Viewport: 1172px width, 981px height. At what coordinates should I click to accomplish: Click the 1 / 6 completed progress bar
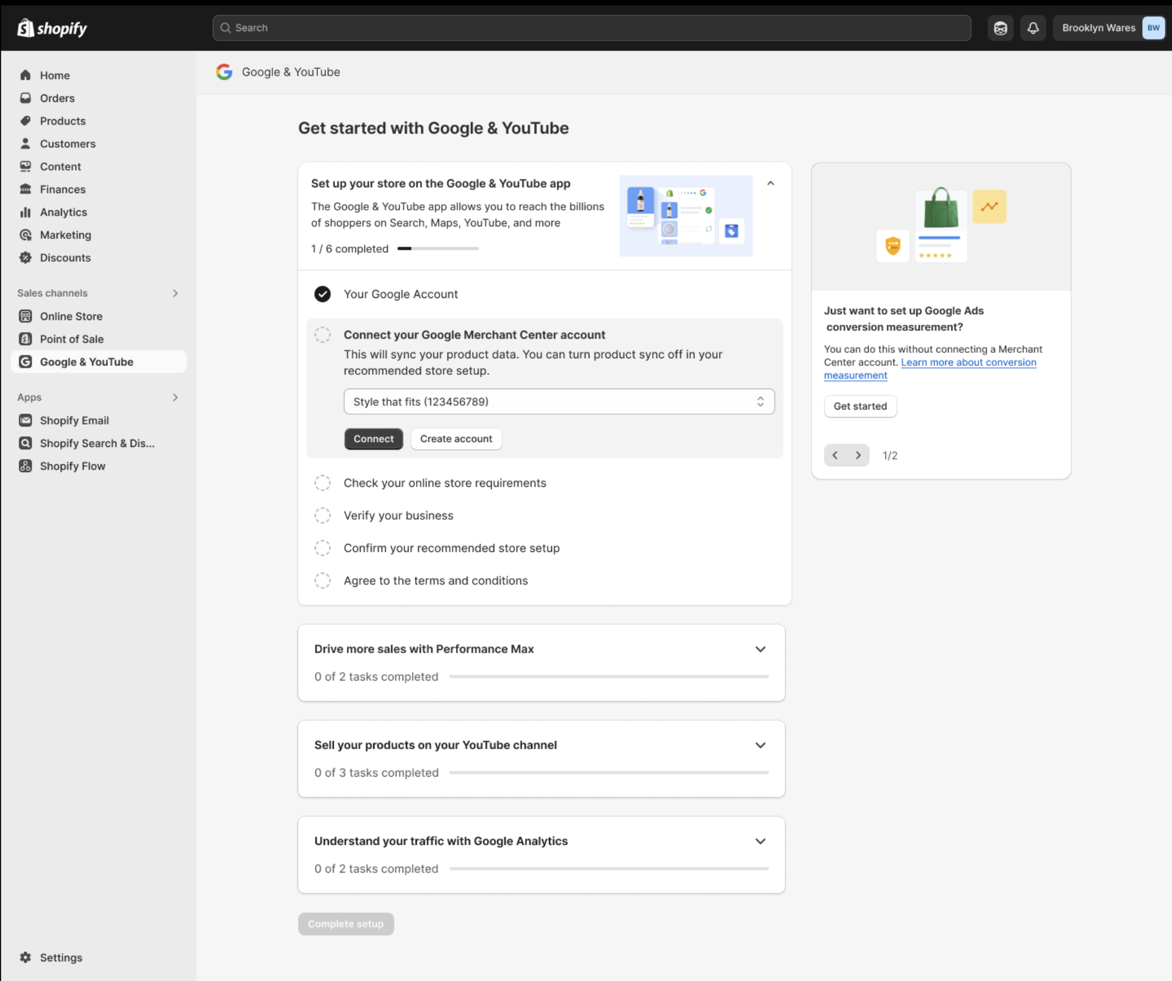438,249
